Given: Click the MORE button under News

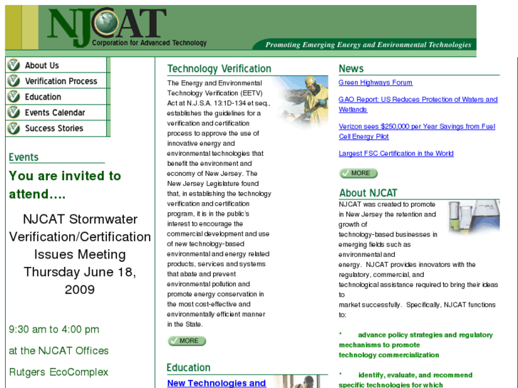Looking at the screenshot, I should click(358, 173).
